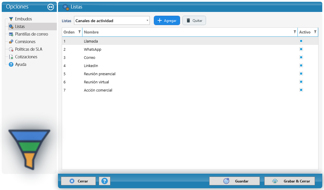
Task: Select the Reunión presencial row name
Action: click(x=100, y=74)
